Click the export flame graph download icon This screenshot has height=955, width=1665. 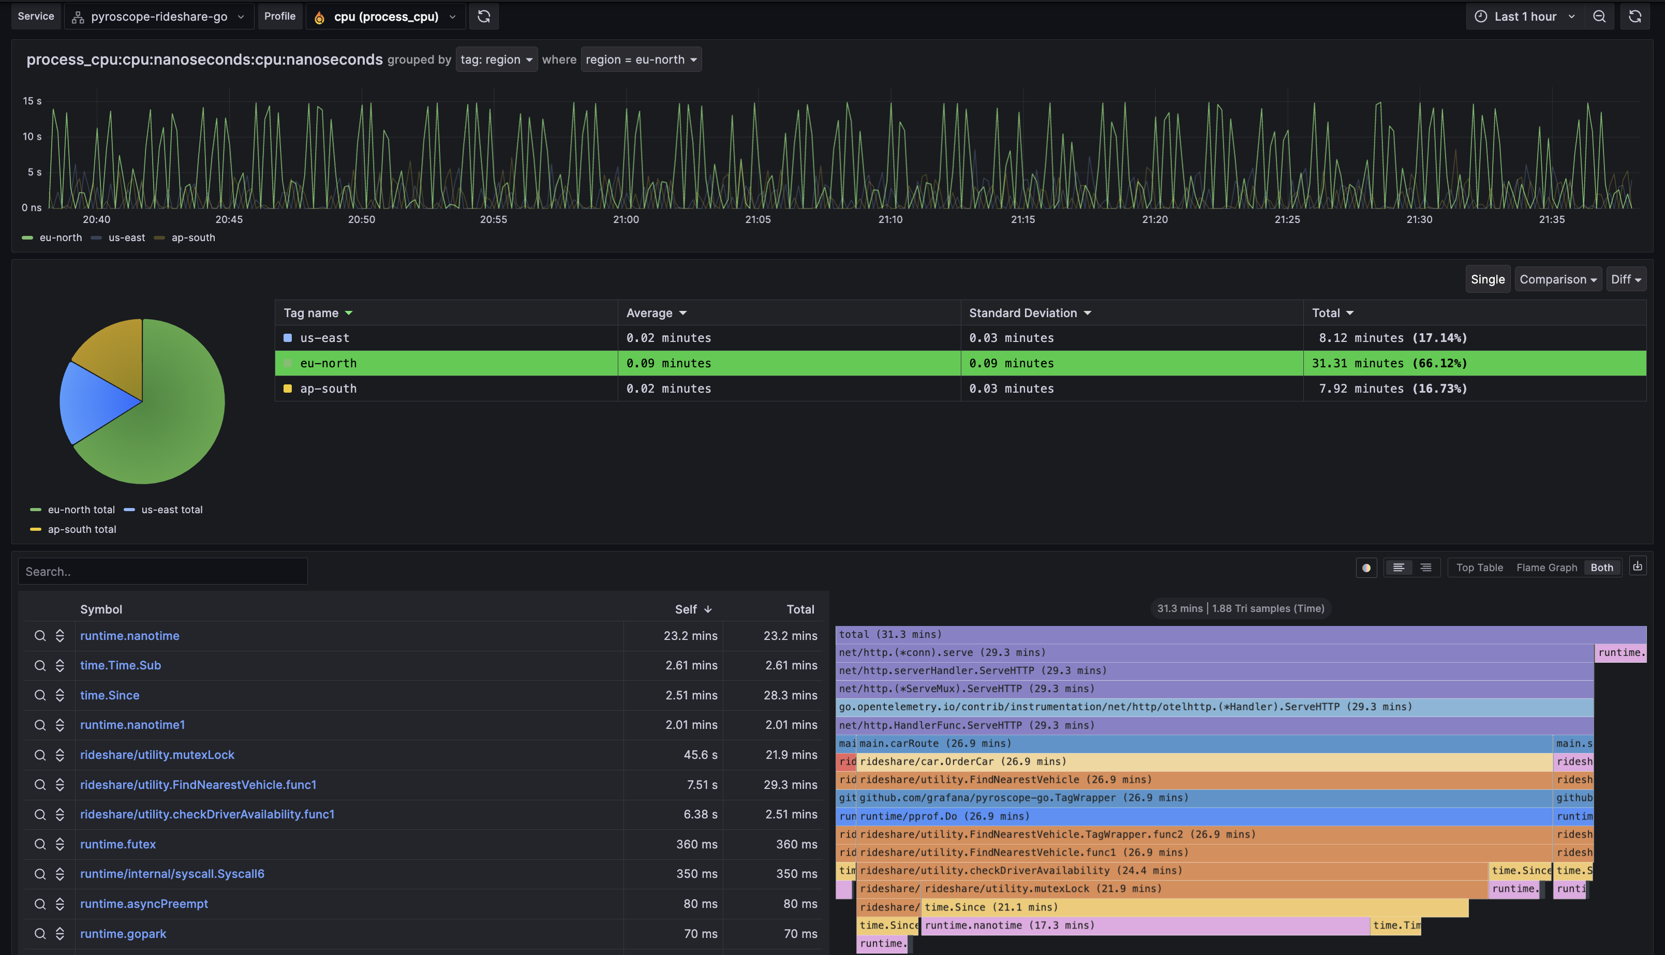click(1638, 566)
